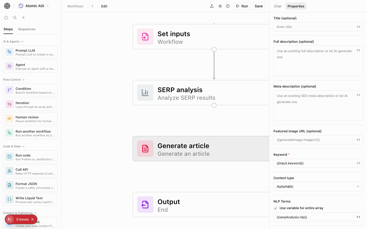Screen dimensions: 367x229
Task: Select the Format JSON step icon
Action: coord(9,185)
